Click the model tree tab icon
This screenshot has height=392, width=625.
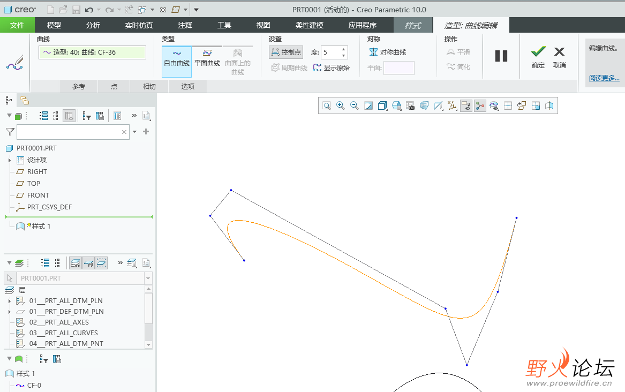(x=9, y=100)
